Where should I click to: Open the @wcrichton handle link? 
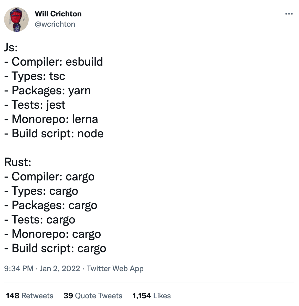click(x=55, y=24)
